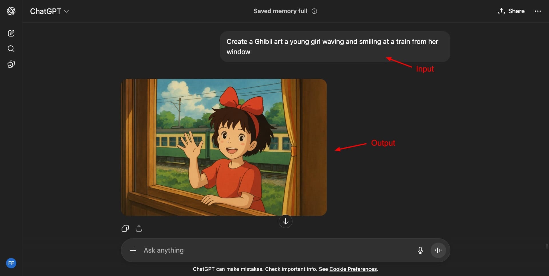Open chat search with the magnifier icon

(11, 49)
